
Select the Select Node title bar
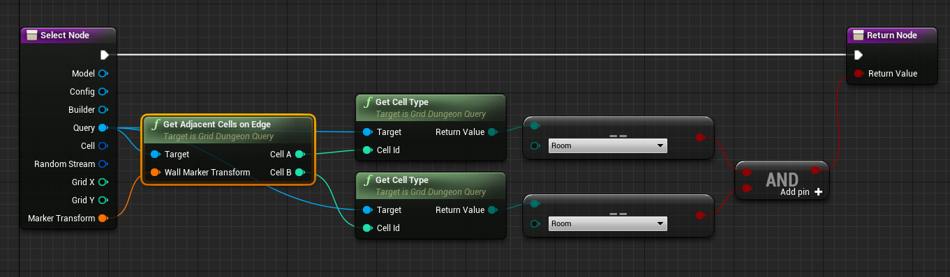(68, 35)
